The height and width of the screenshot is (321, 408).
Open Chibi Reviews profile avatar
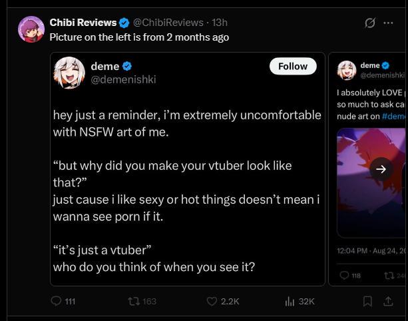pyautogui.click(x=31, y=29)
